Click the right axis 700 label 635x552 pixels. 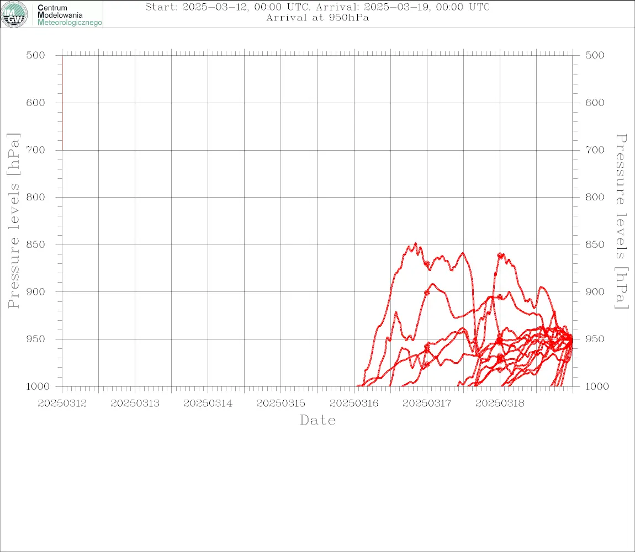[595, 150]
